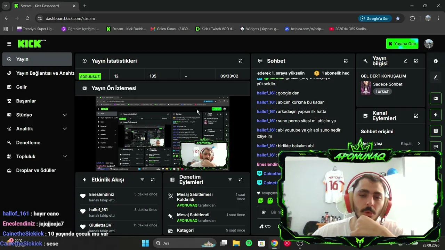The height and width of the screenshot is (250, 445).
Task: Open the hamburger menu beside the Kick logo
Action: pyautogui.click(x=9, y=44)
